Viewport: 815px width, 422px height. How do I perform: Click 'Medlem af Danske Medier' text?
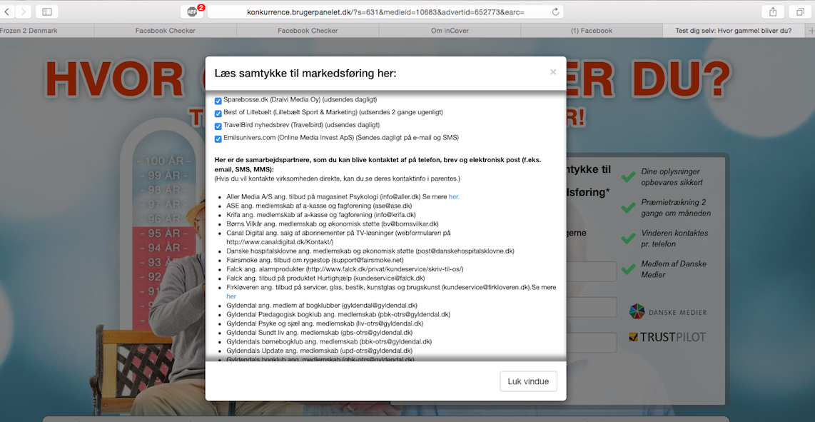(674, 269)
